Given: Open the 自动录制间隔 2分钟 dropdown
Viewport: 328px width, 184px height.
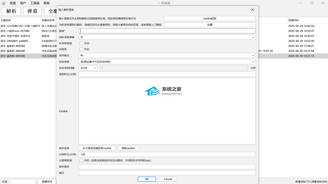Looking at the screenshot, I should coord(88,68).
